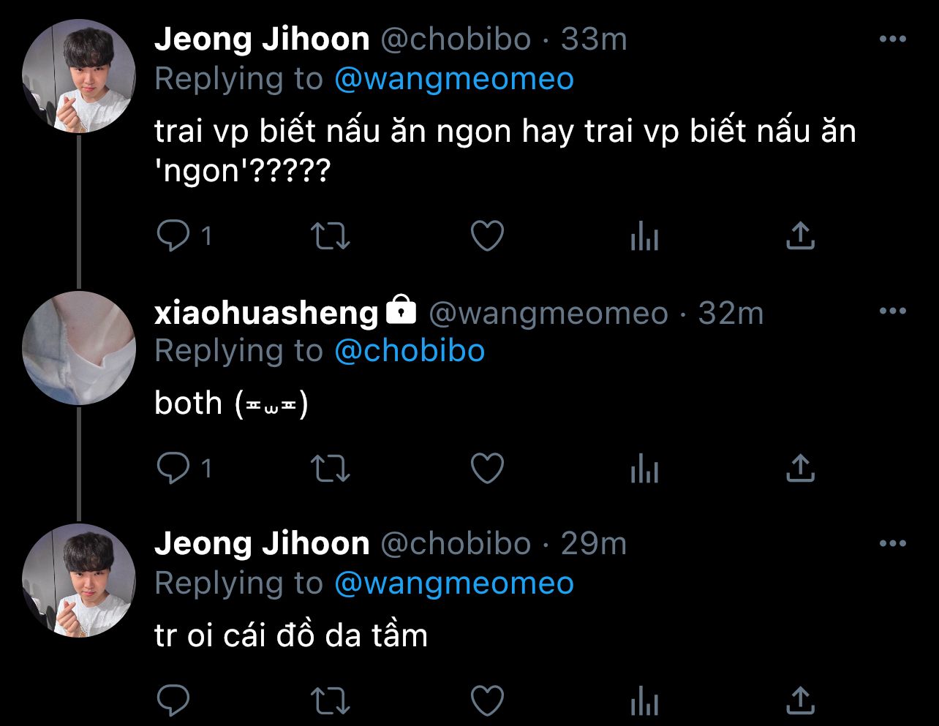Share the last Jeong Jihoon tweet

tap(801, 700)
